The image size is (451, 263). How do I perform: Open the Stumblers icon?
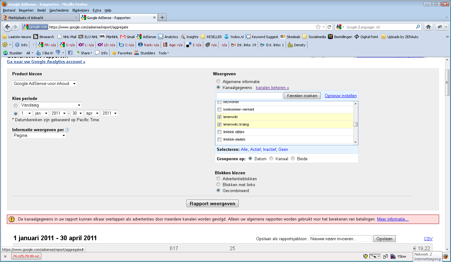pos(145,53)
